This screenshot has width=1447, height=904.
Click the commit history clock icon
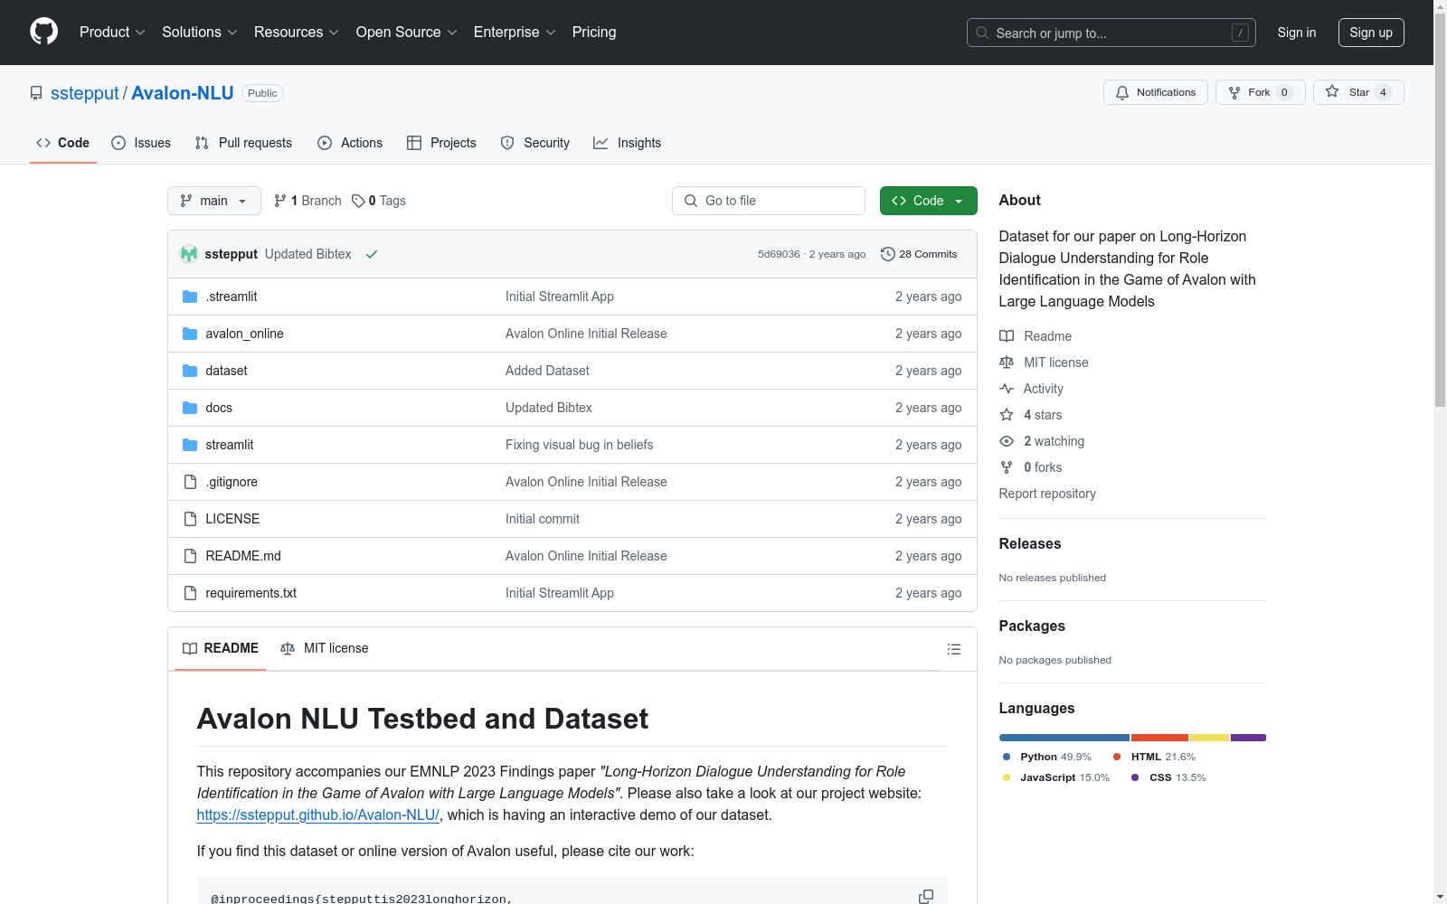888,254
